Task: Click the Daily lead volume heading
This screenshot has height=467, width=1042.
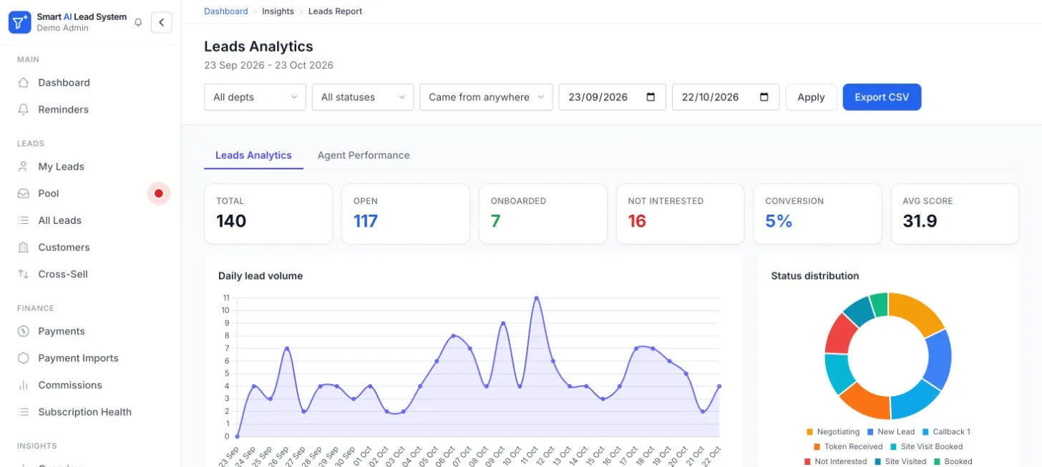Action: pyautogui.click(x=260, y=276)
